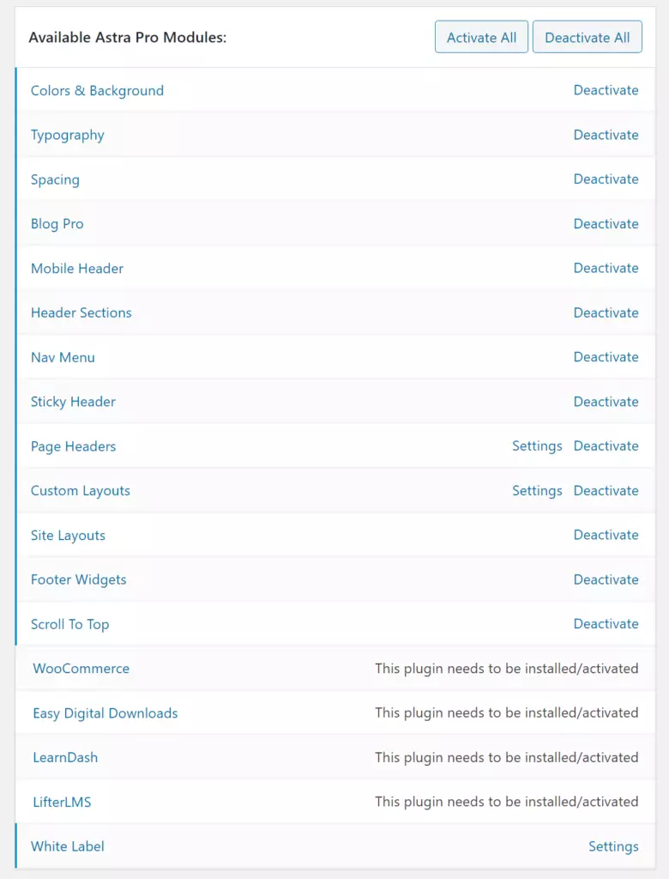This screenshot has width=669, height=879.
Task: Open the WooCommerce module link
Action: click(x=81, y=668)
